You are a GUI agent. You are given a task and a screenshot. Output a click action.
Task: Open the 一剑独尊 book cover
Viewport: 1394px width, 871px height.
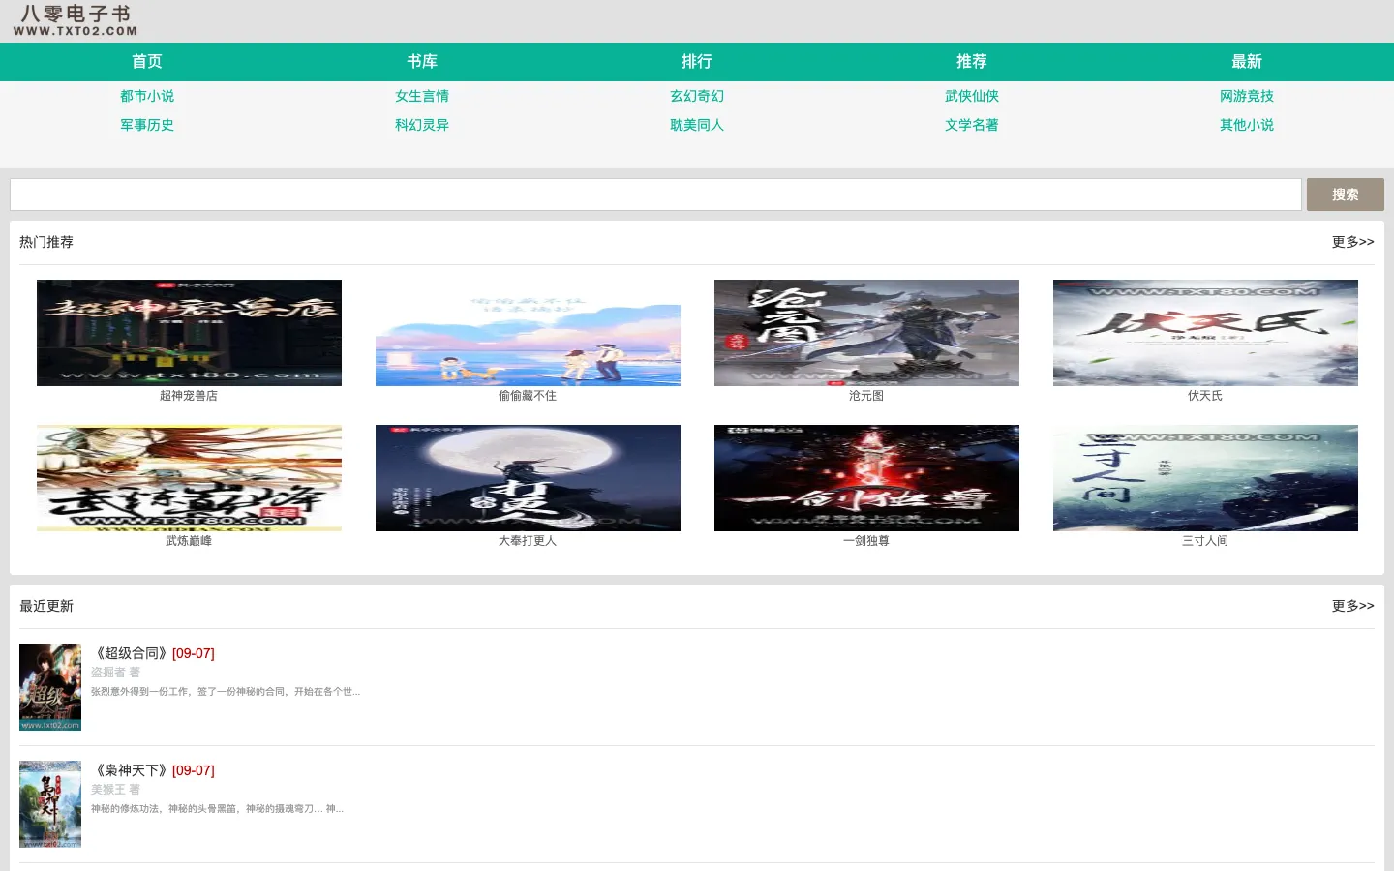[866, 478]
